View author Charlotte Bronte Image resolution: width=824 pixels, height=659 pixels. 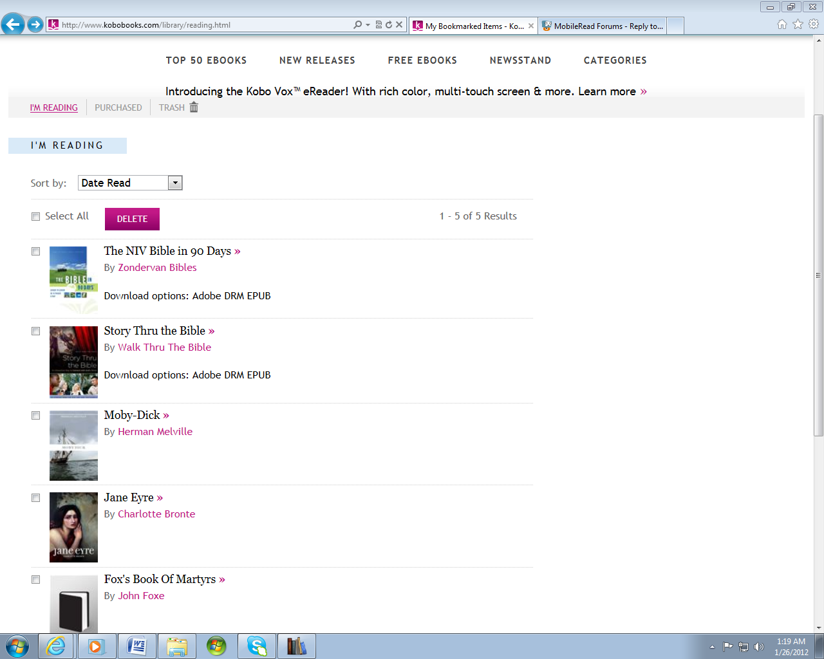(x=156, y=514)
